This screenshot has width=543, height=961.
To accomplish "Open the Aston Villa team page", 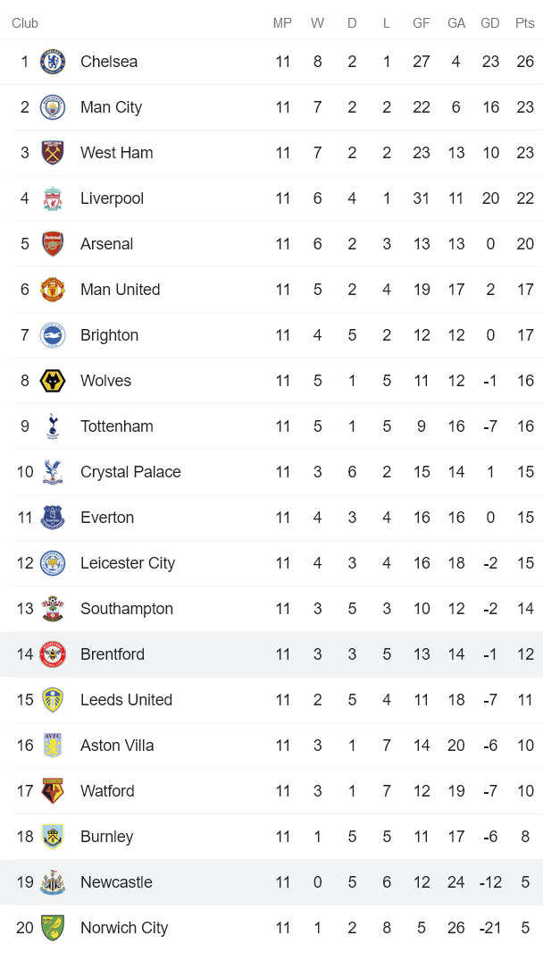I will pyautogui.click(x=117, y=746).
